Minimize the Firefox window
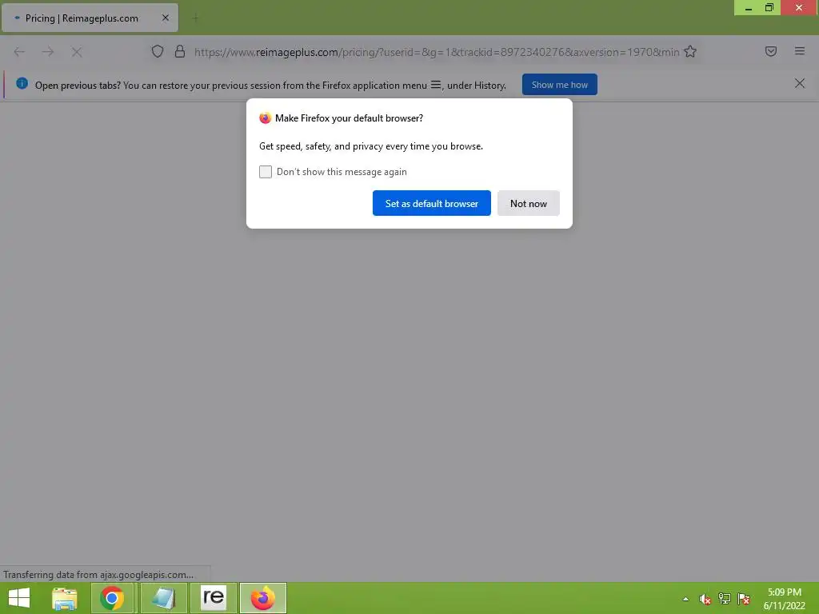Viewport: 819px width, 614px height. [x=749, y=8]
